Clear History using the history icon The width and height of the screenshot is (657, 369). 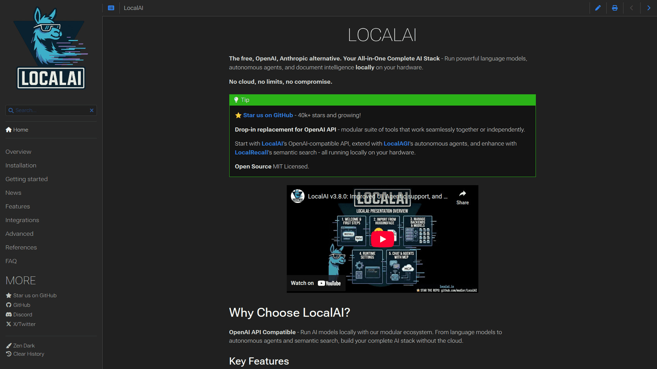[x=8, y=354]
